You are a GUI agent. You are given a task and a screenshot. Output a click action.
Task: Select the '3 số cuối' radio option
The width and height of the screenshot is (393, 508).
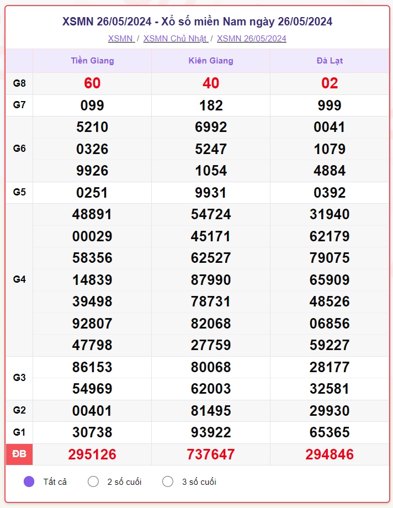(x=168, y=481)
